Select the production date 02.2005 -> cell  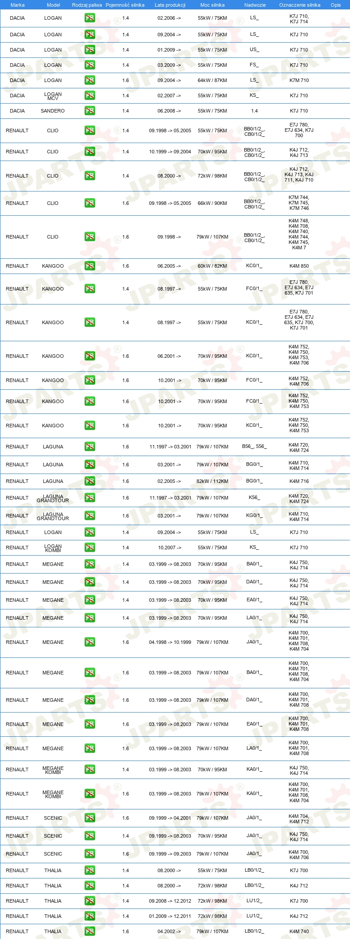(169, 481)
